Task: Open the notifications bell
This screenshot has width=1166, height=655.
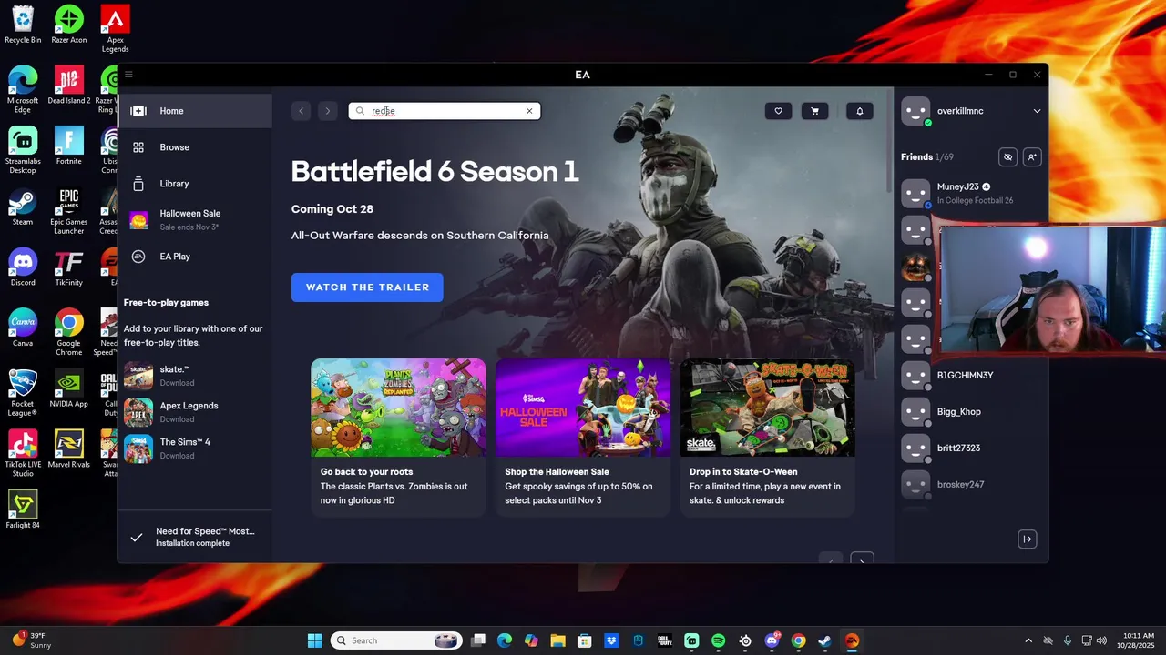Action: [860, 111]
